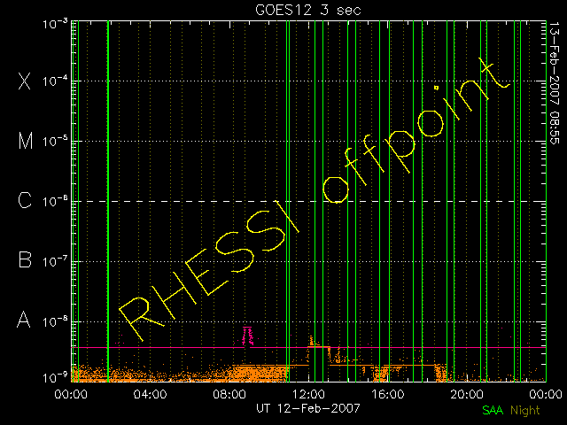Click the 08:00 time axis label

tap(229, 393)
